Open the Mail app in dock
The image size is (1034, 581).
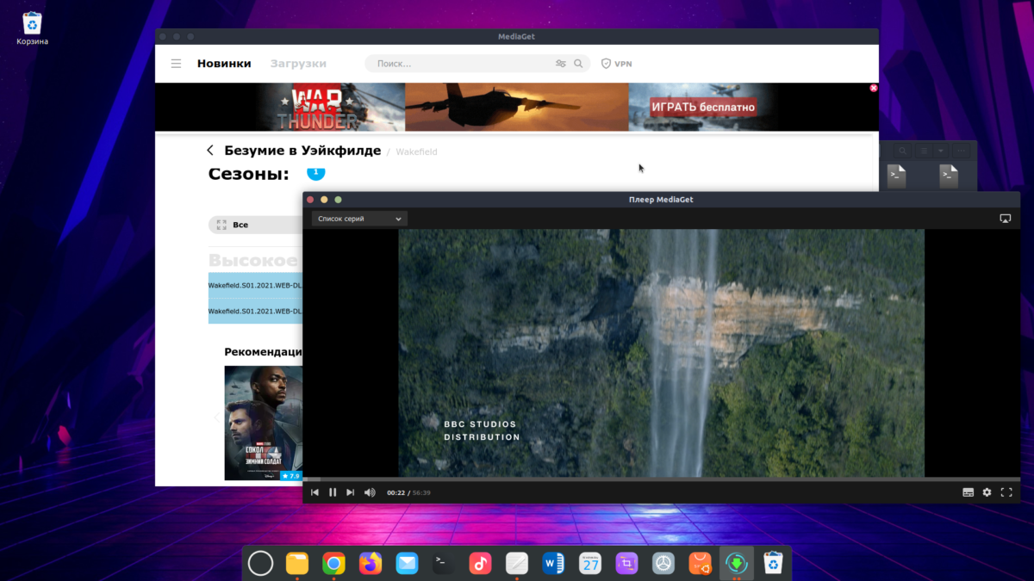(x=407, y=563)
